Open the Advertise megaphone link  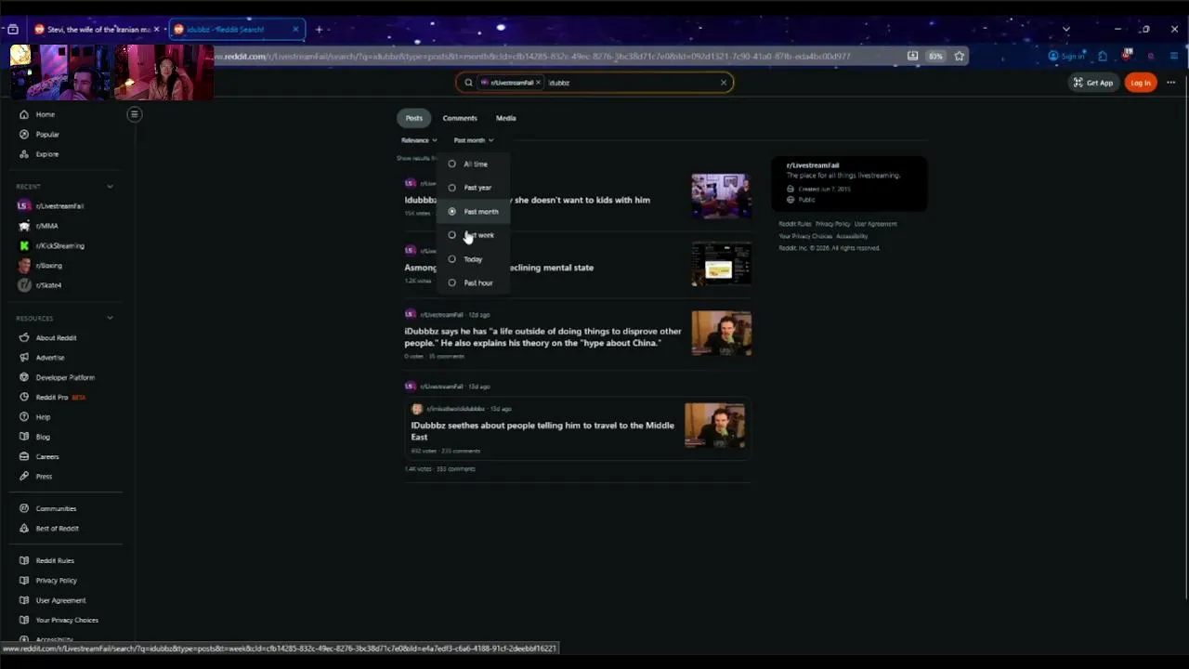[50, 358]
